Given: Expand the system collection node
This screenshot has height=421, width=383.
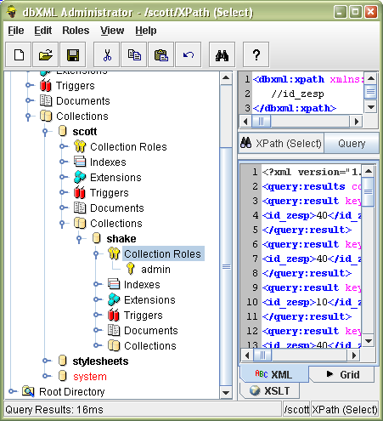Looking at the screenshot, I should pyautogui.click(x=46, y=376).
